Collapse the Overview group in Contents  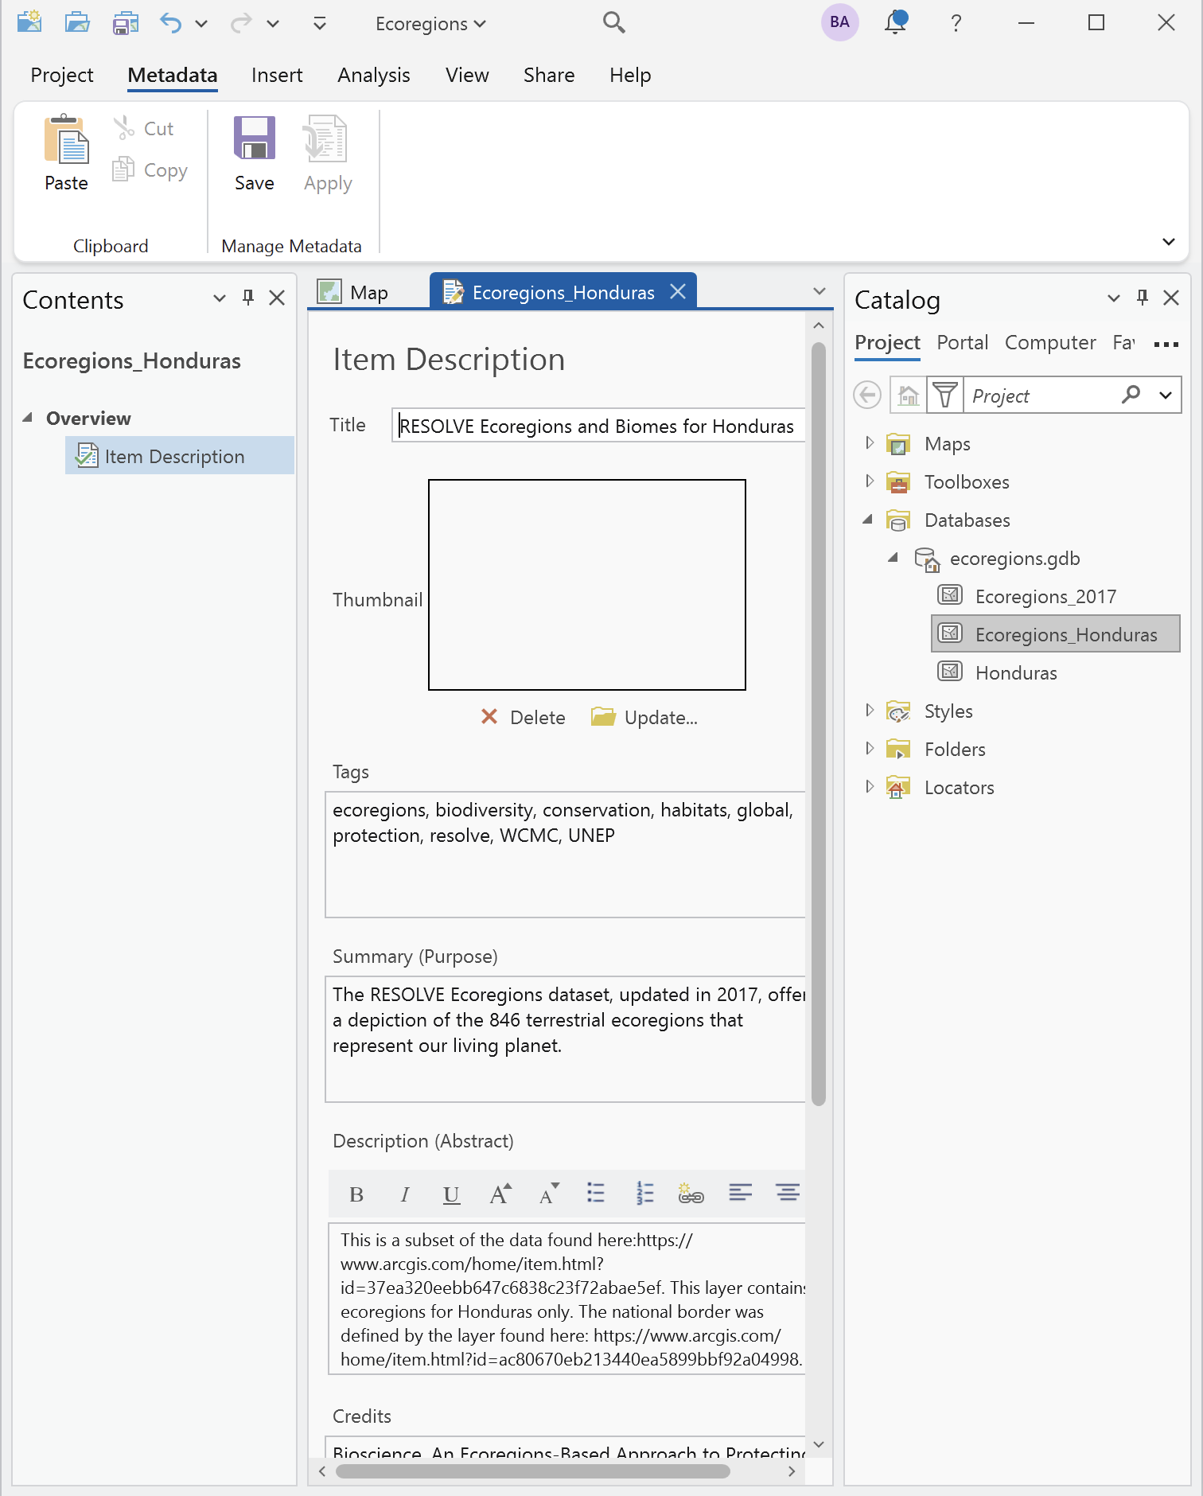(28, 418)
